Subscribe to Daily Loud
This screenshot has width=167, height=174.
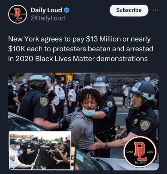click(129, 10)
